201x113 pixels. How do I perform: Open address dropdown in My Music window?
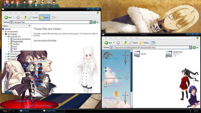(x=191, y=47)
